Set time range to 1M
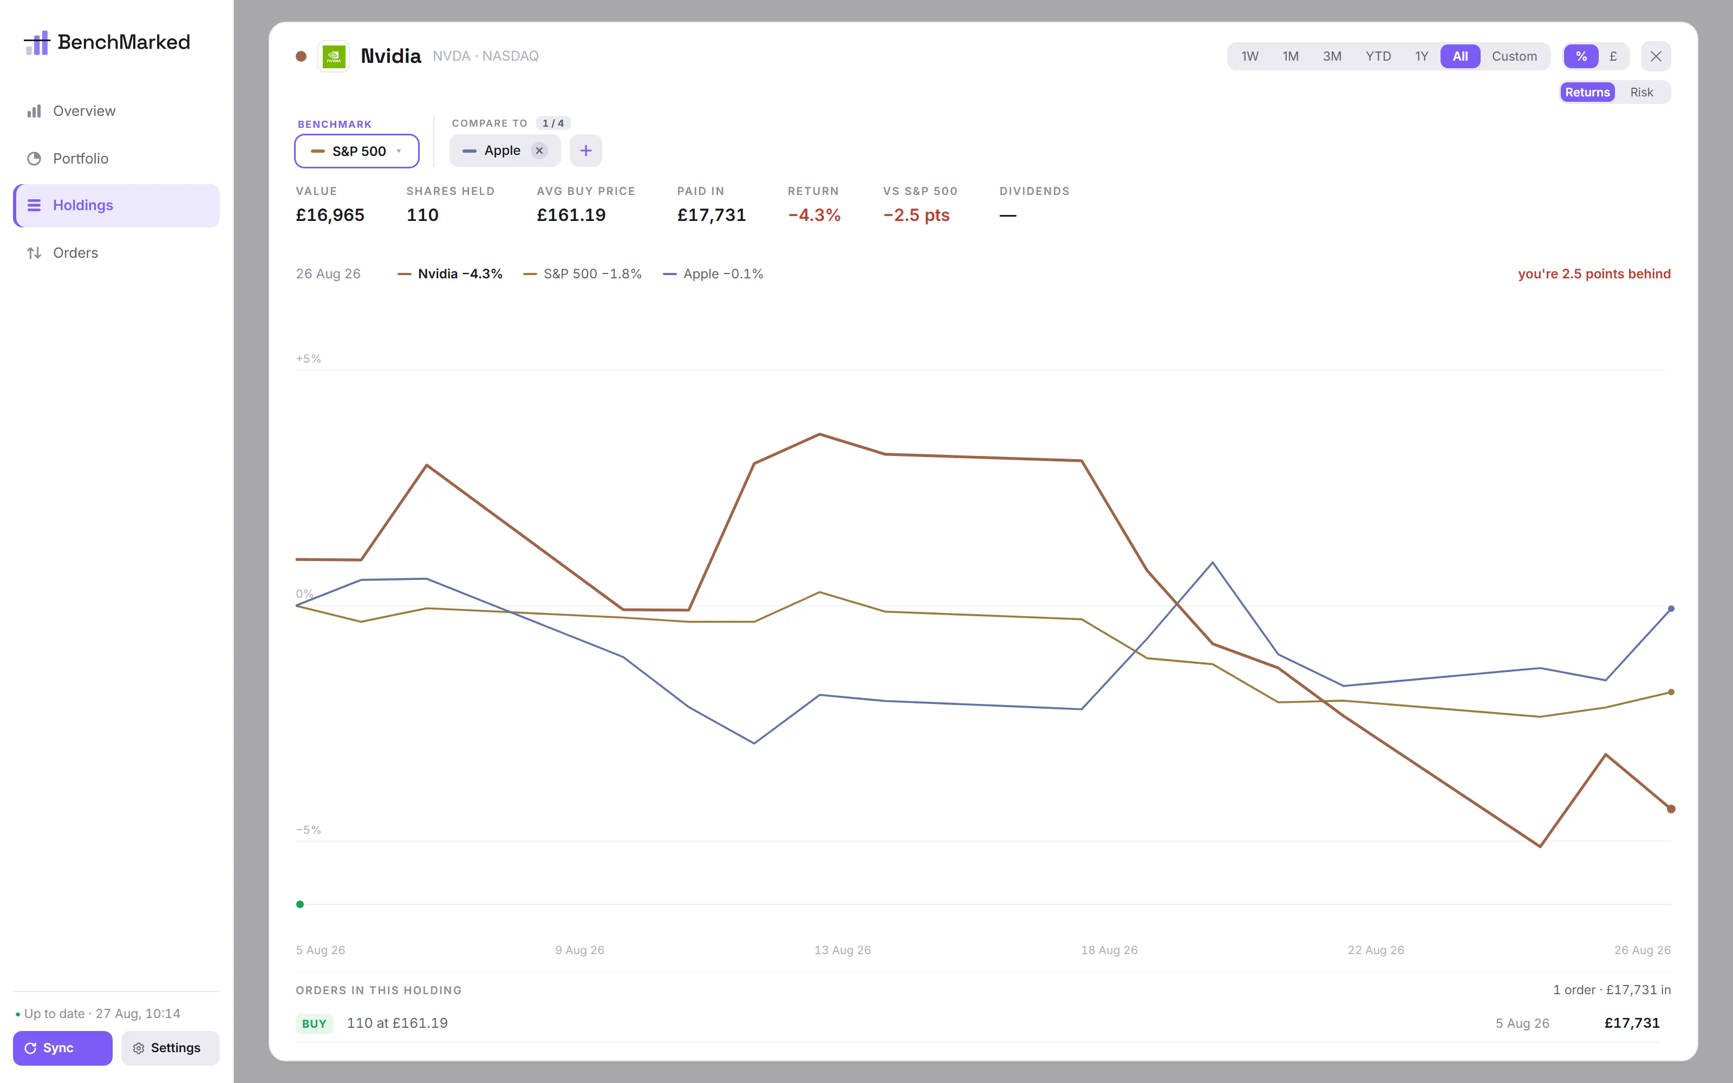1733x1083 pixels. (x=1291, y=56)
